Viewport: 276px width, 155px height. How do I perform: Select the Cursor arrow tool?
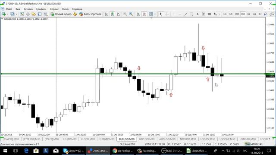pyautogui.click(x=161, y=14)
